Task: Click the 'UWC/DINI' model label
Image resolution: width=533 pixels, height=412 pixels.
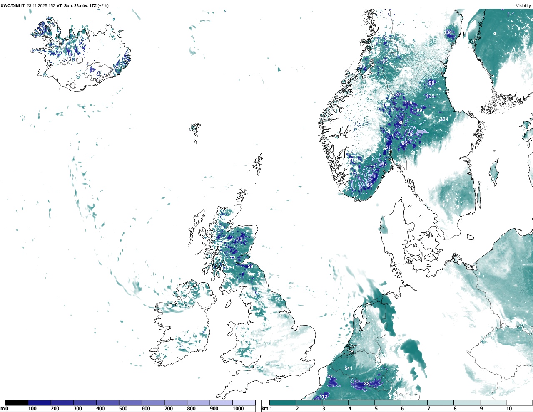Action: (x=10, y=5)
